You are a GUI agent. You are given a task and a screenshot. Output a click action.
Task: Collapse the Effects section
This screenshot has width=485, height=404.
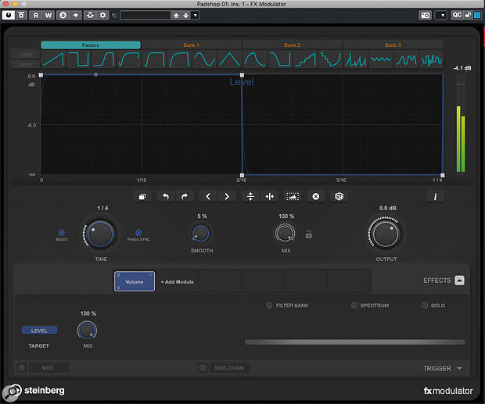click(x=459, y=281)
